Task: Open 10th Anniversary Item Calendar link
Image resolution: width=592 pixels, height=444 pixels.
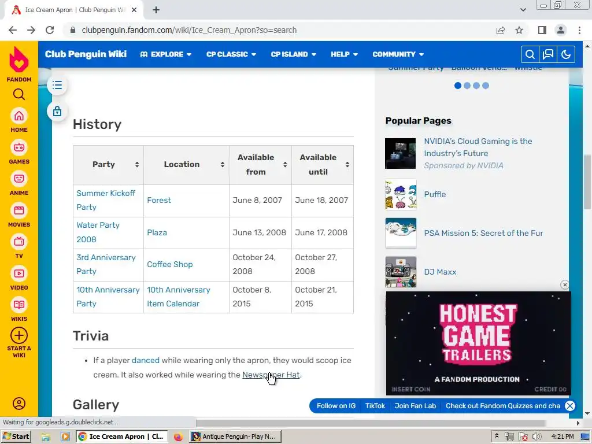Action: click(x=179, y=297)
